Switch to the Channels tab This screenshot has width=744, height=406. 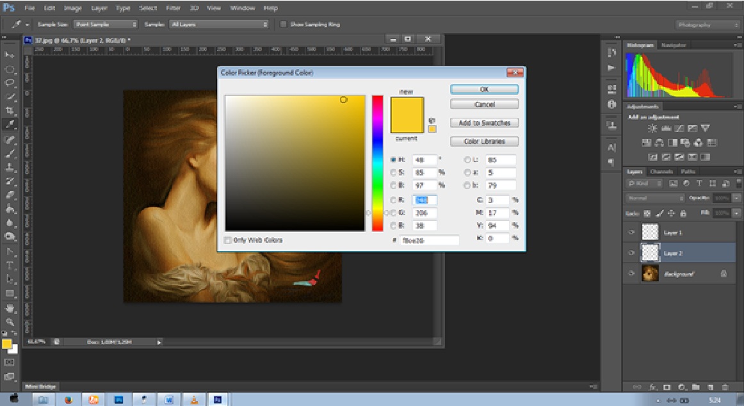pyautogui.click(x=661, y=172)
